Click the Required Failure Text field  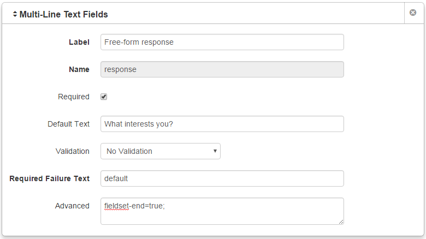(222, 178)
